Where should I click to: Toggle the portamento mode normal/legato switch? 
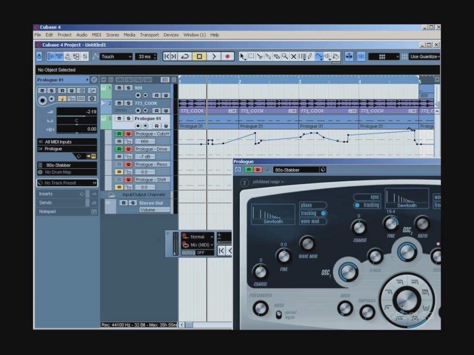tap(279, 314)
